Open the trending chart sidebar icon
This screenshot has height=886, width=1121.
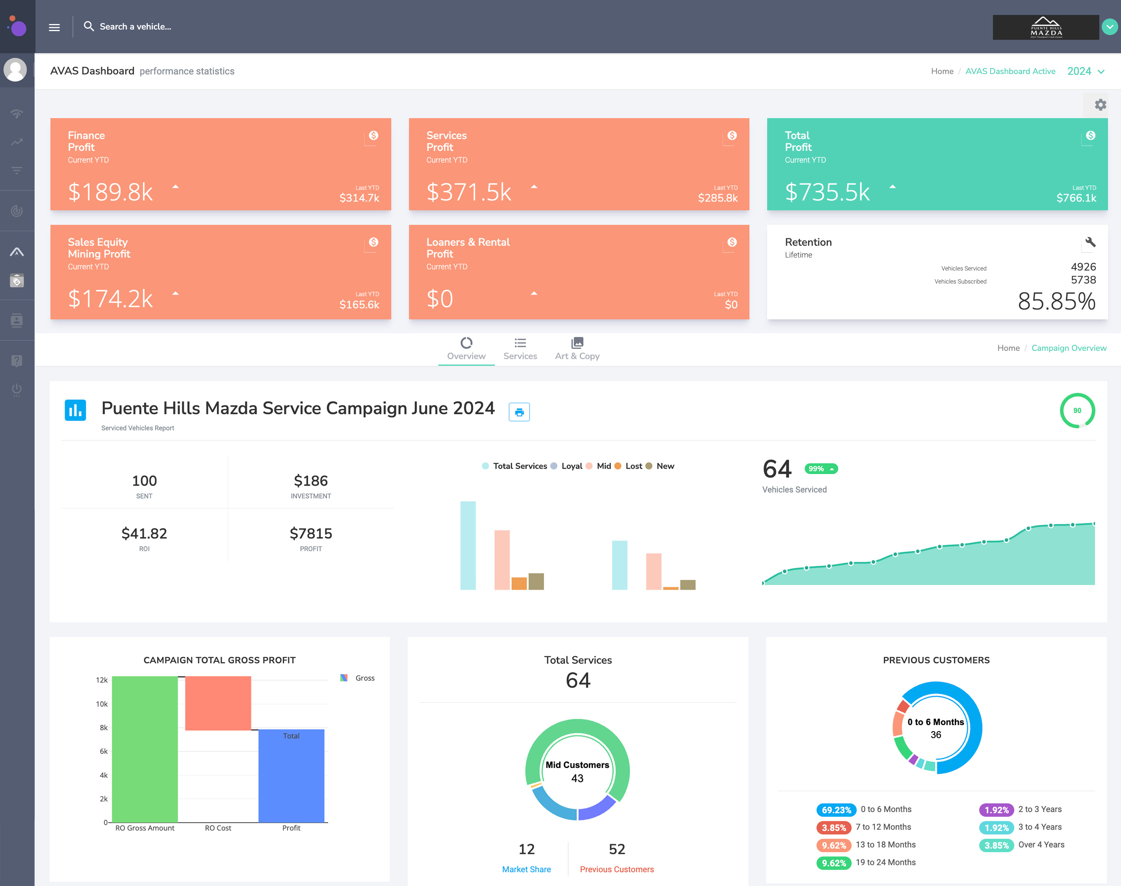coord(17,142)
